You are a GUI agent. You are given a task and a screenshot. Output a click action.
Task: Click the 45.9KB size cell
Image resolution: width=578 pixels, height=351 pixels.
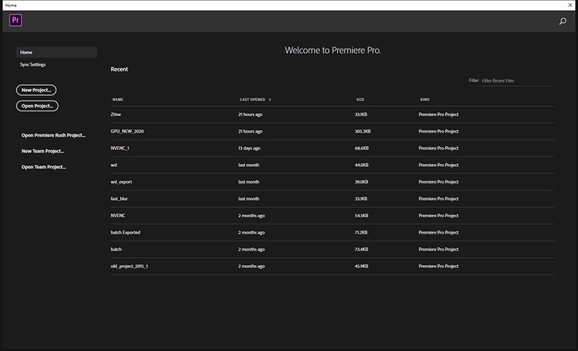click(x=361, y=266)
